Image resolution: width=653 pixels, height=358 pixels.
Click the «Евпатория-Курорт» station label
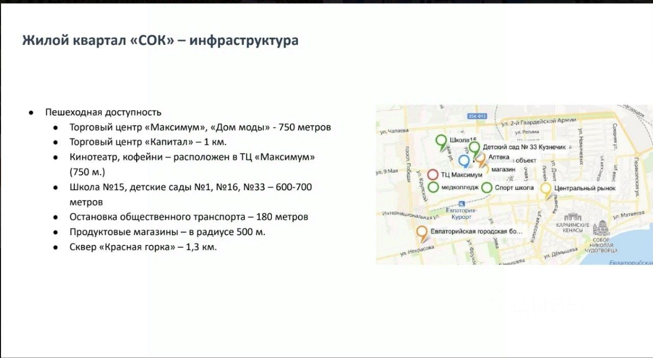click(x=461, y=213)
